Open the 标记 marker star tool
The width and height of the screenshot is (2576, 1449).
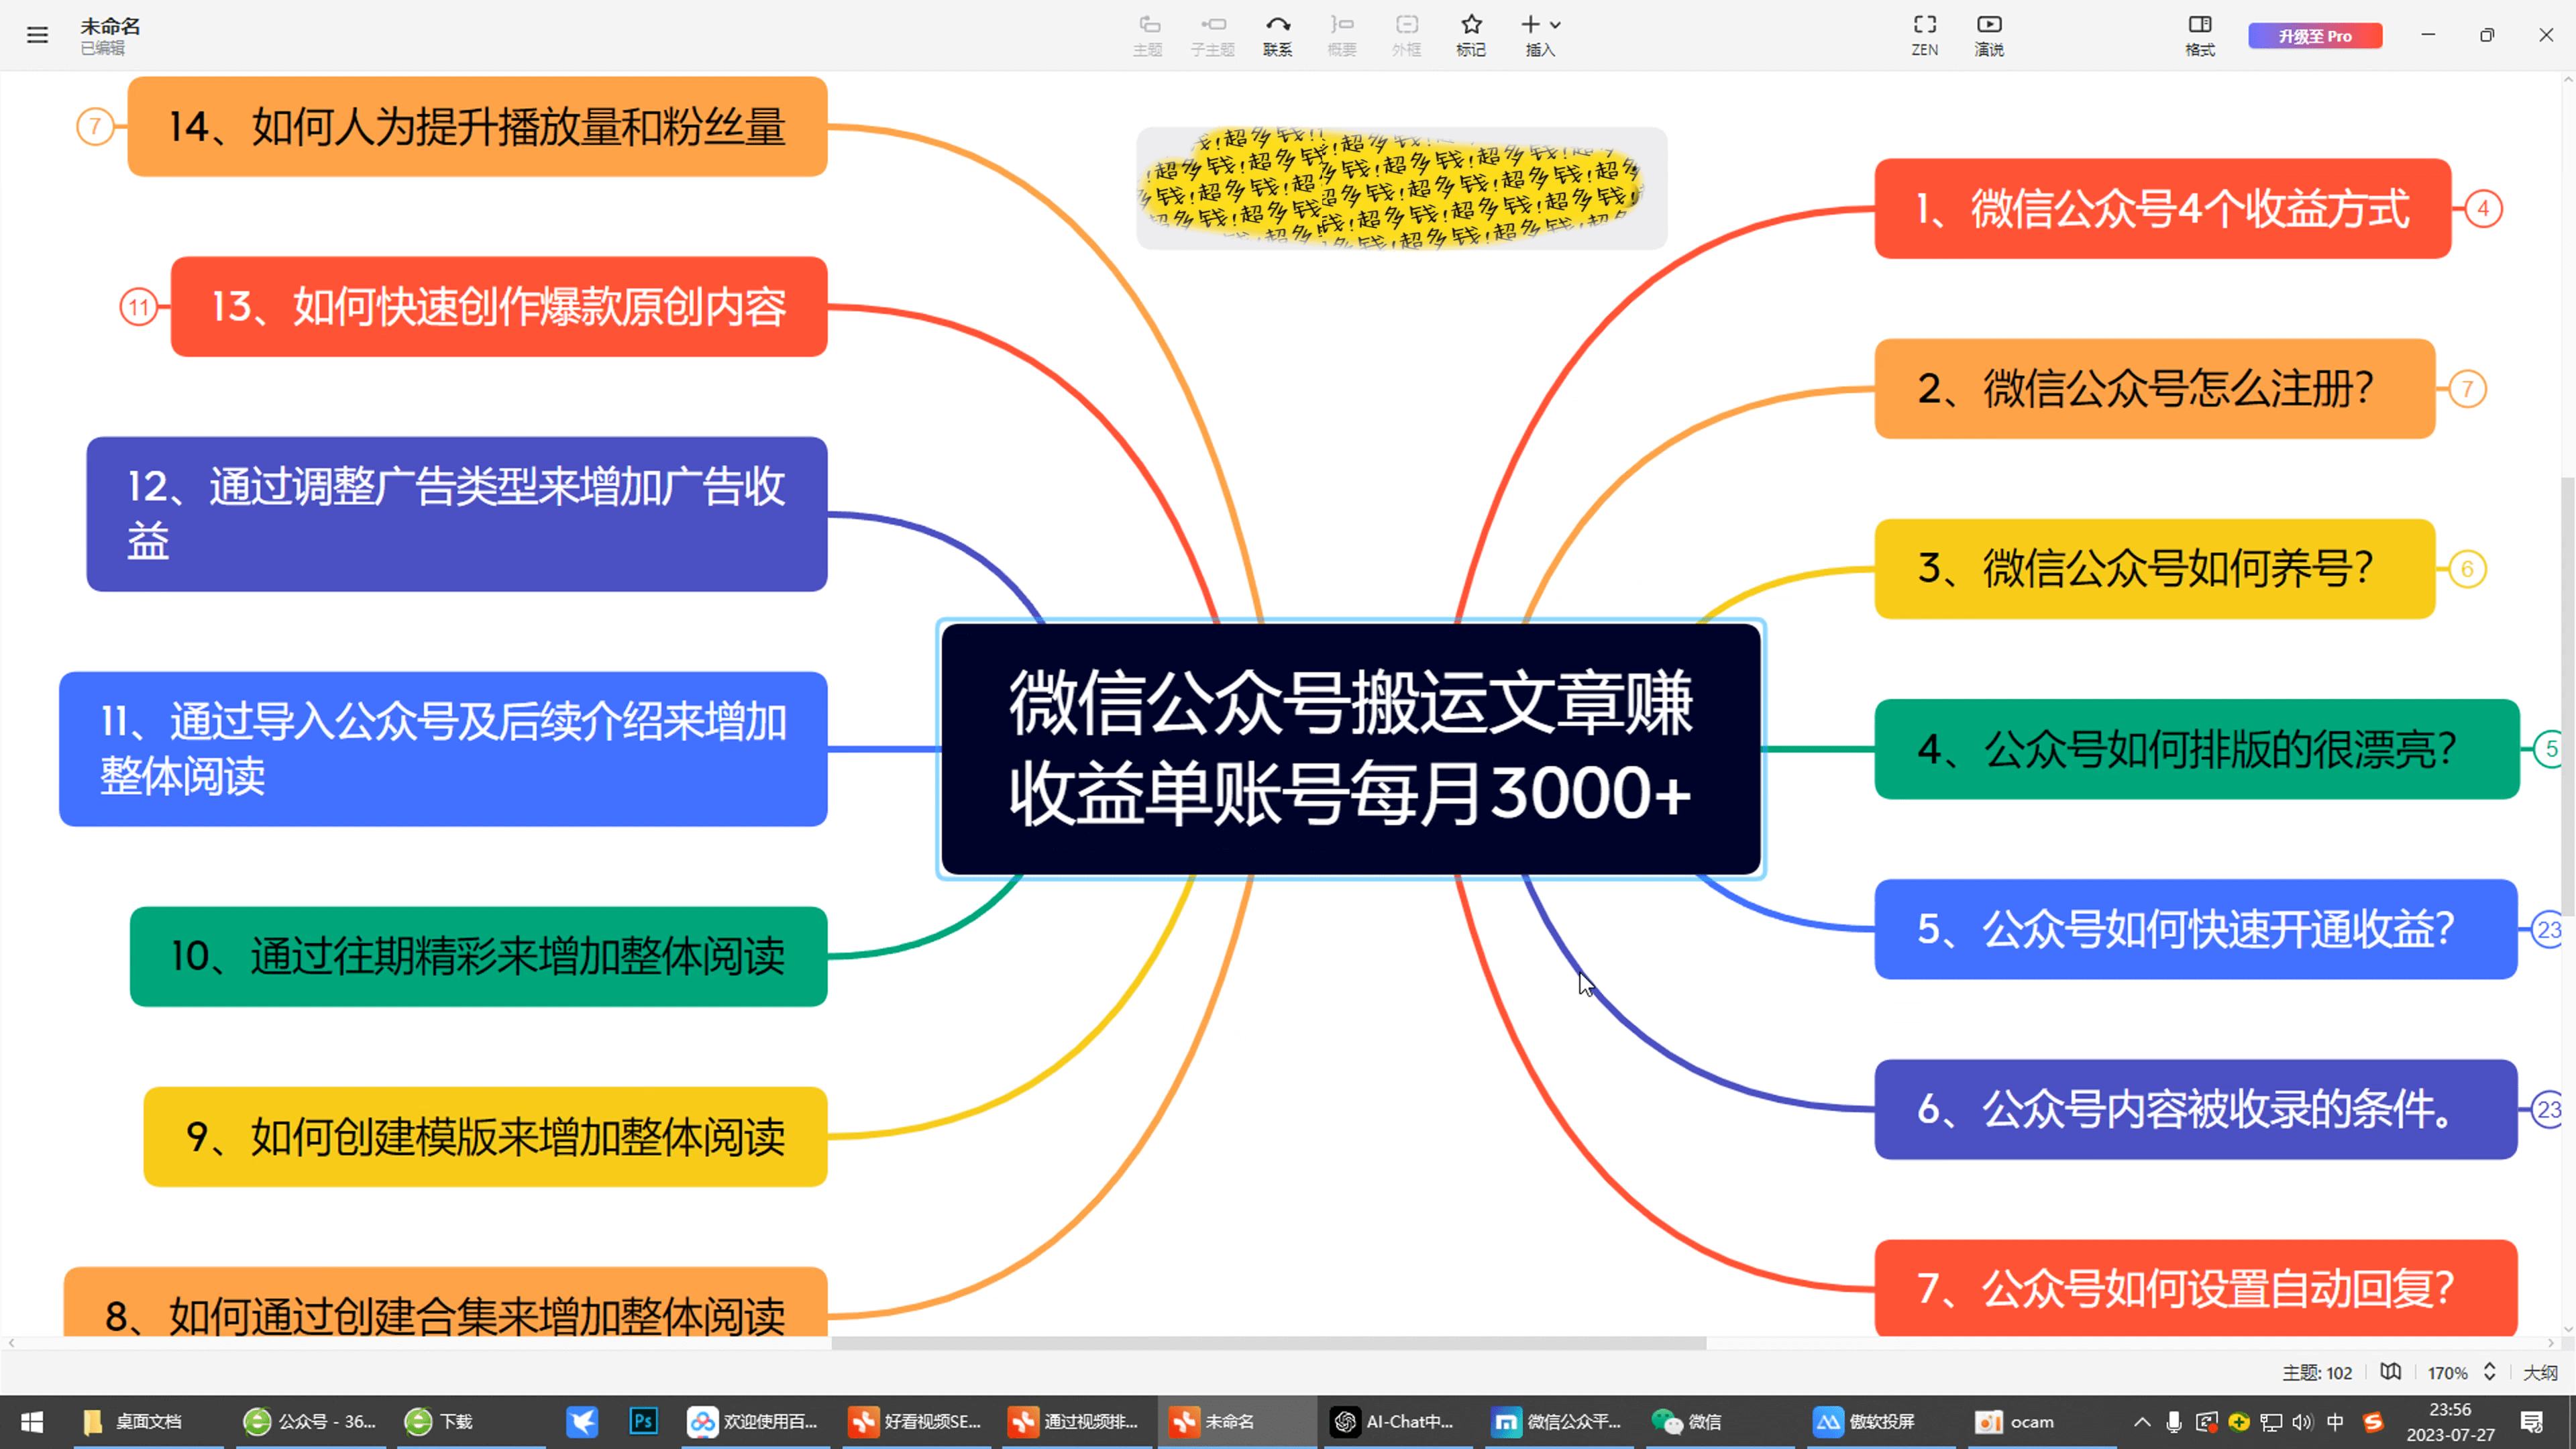click(x=1471, y=35)
